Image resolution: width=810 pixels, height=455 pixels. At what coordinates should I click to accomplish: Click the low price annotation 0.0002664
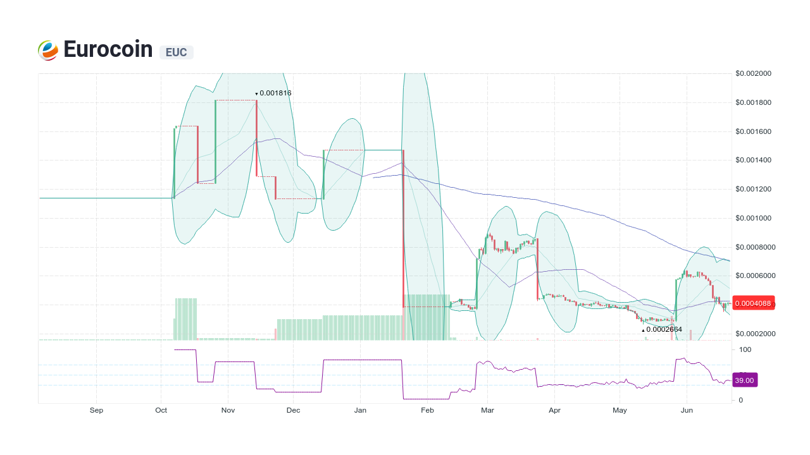(x=661, y=329)
